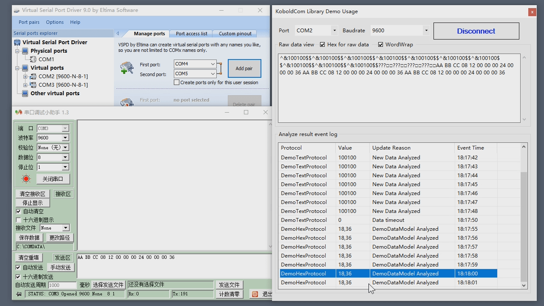Open the Baudrate 9600 dropdown in KoboldCom
The width and height of the screenshot is (544, 306).
coord(426,31)
